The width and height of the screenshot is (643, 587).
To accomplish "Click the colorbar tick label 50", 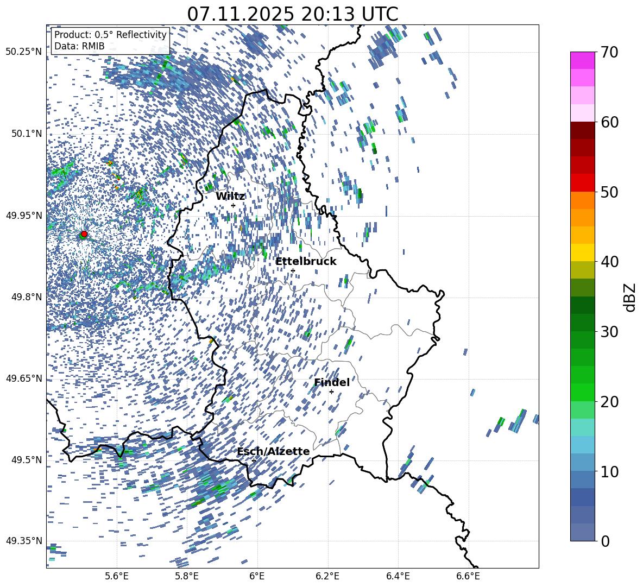I will pyautogui.click(x=609, y=192).
